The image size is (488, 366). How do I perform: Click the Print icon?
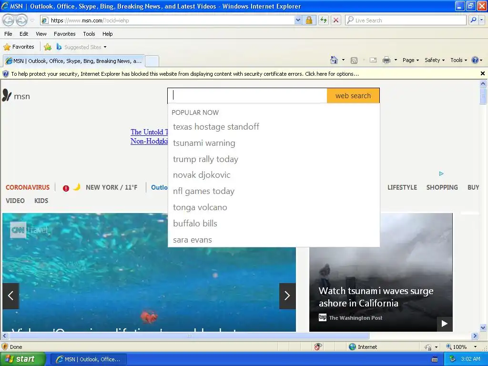click(386, 60)
